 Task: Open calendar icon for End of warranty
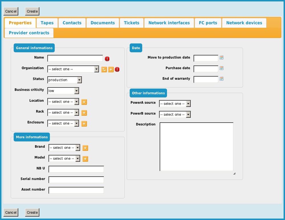221,79
